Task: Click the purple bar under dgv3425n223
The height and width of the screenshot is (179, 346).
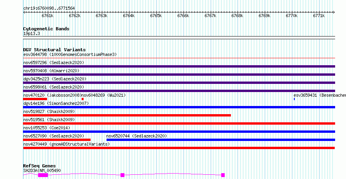Action: [179, 83]
